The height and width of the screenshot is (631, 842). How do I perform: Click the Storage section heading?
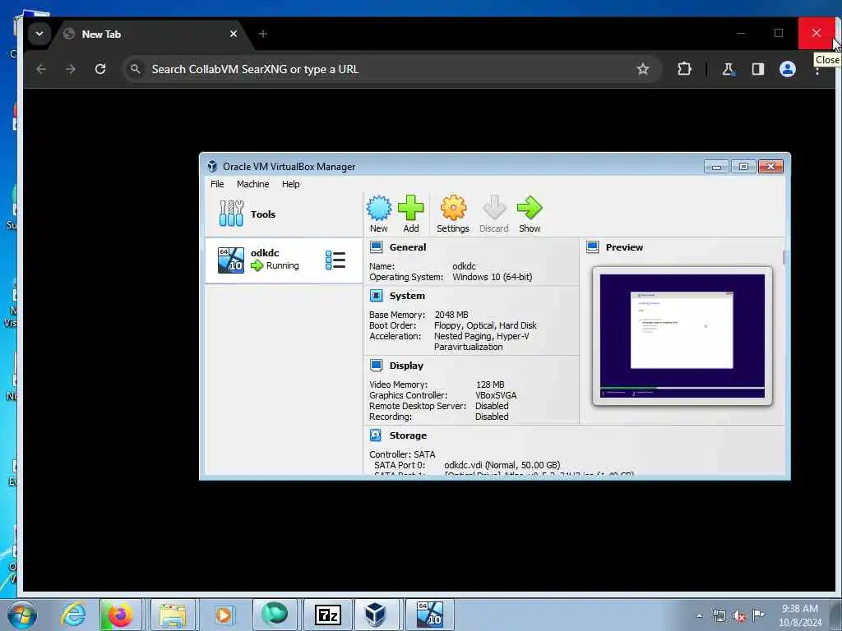(408, 435)
